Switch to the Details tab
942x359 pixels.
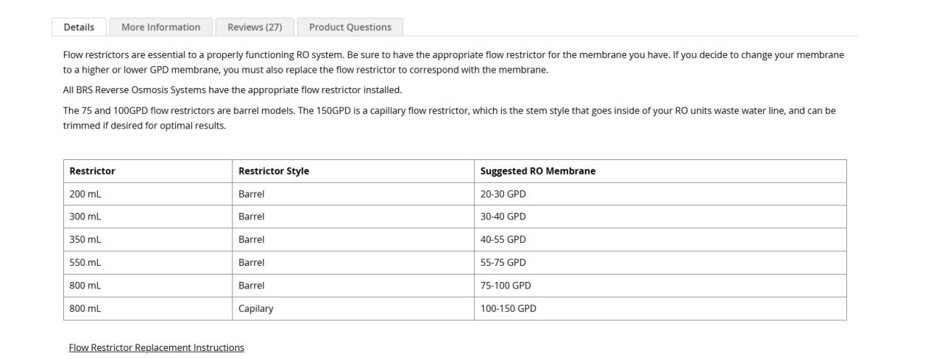coord(79,27)
